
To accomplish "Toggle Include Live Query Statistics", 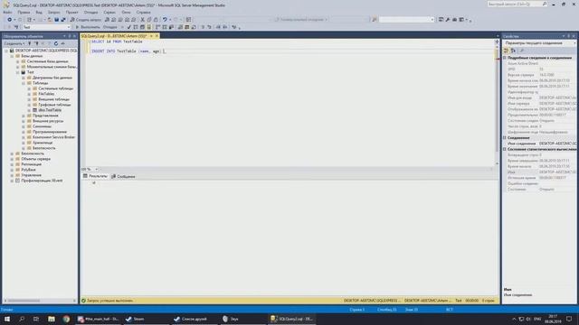I will point(165,27).
